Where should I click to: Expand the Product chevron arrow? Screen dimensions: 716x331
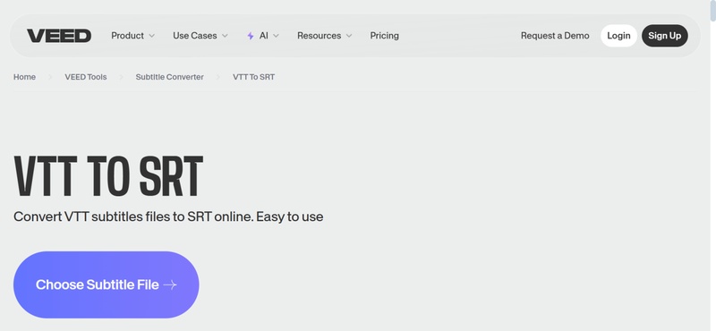pos(151,36)
